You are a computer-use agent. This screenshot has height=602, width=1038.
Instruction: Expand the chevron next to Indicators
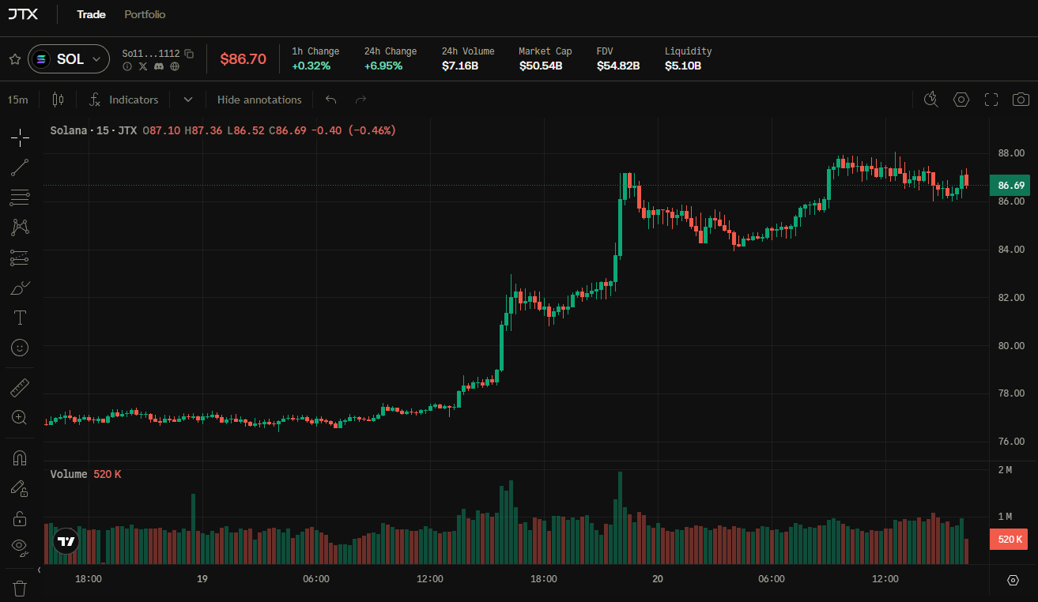pos(187,100)
